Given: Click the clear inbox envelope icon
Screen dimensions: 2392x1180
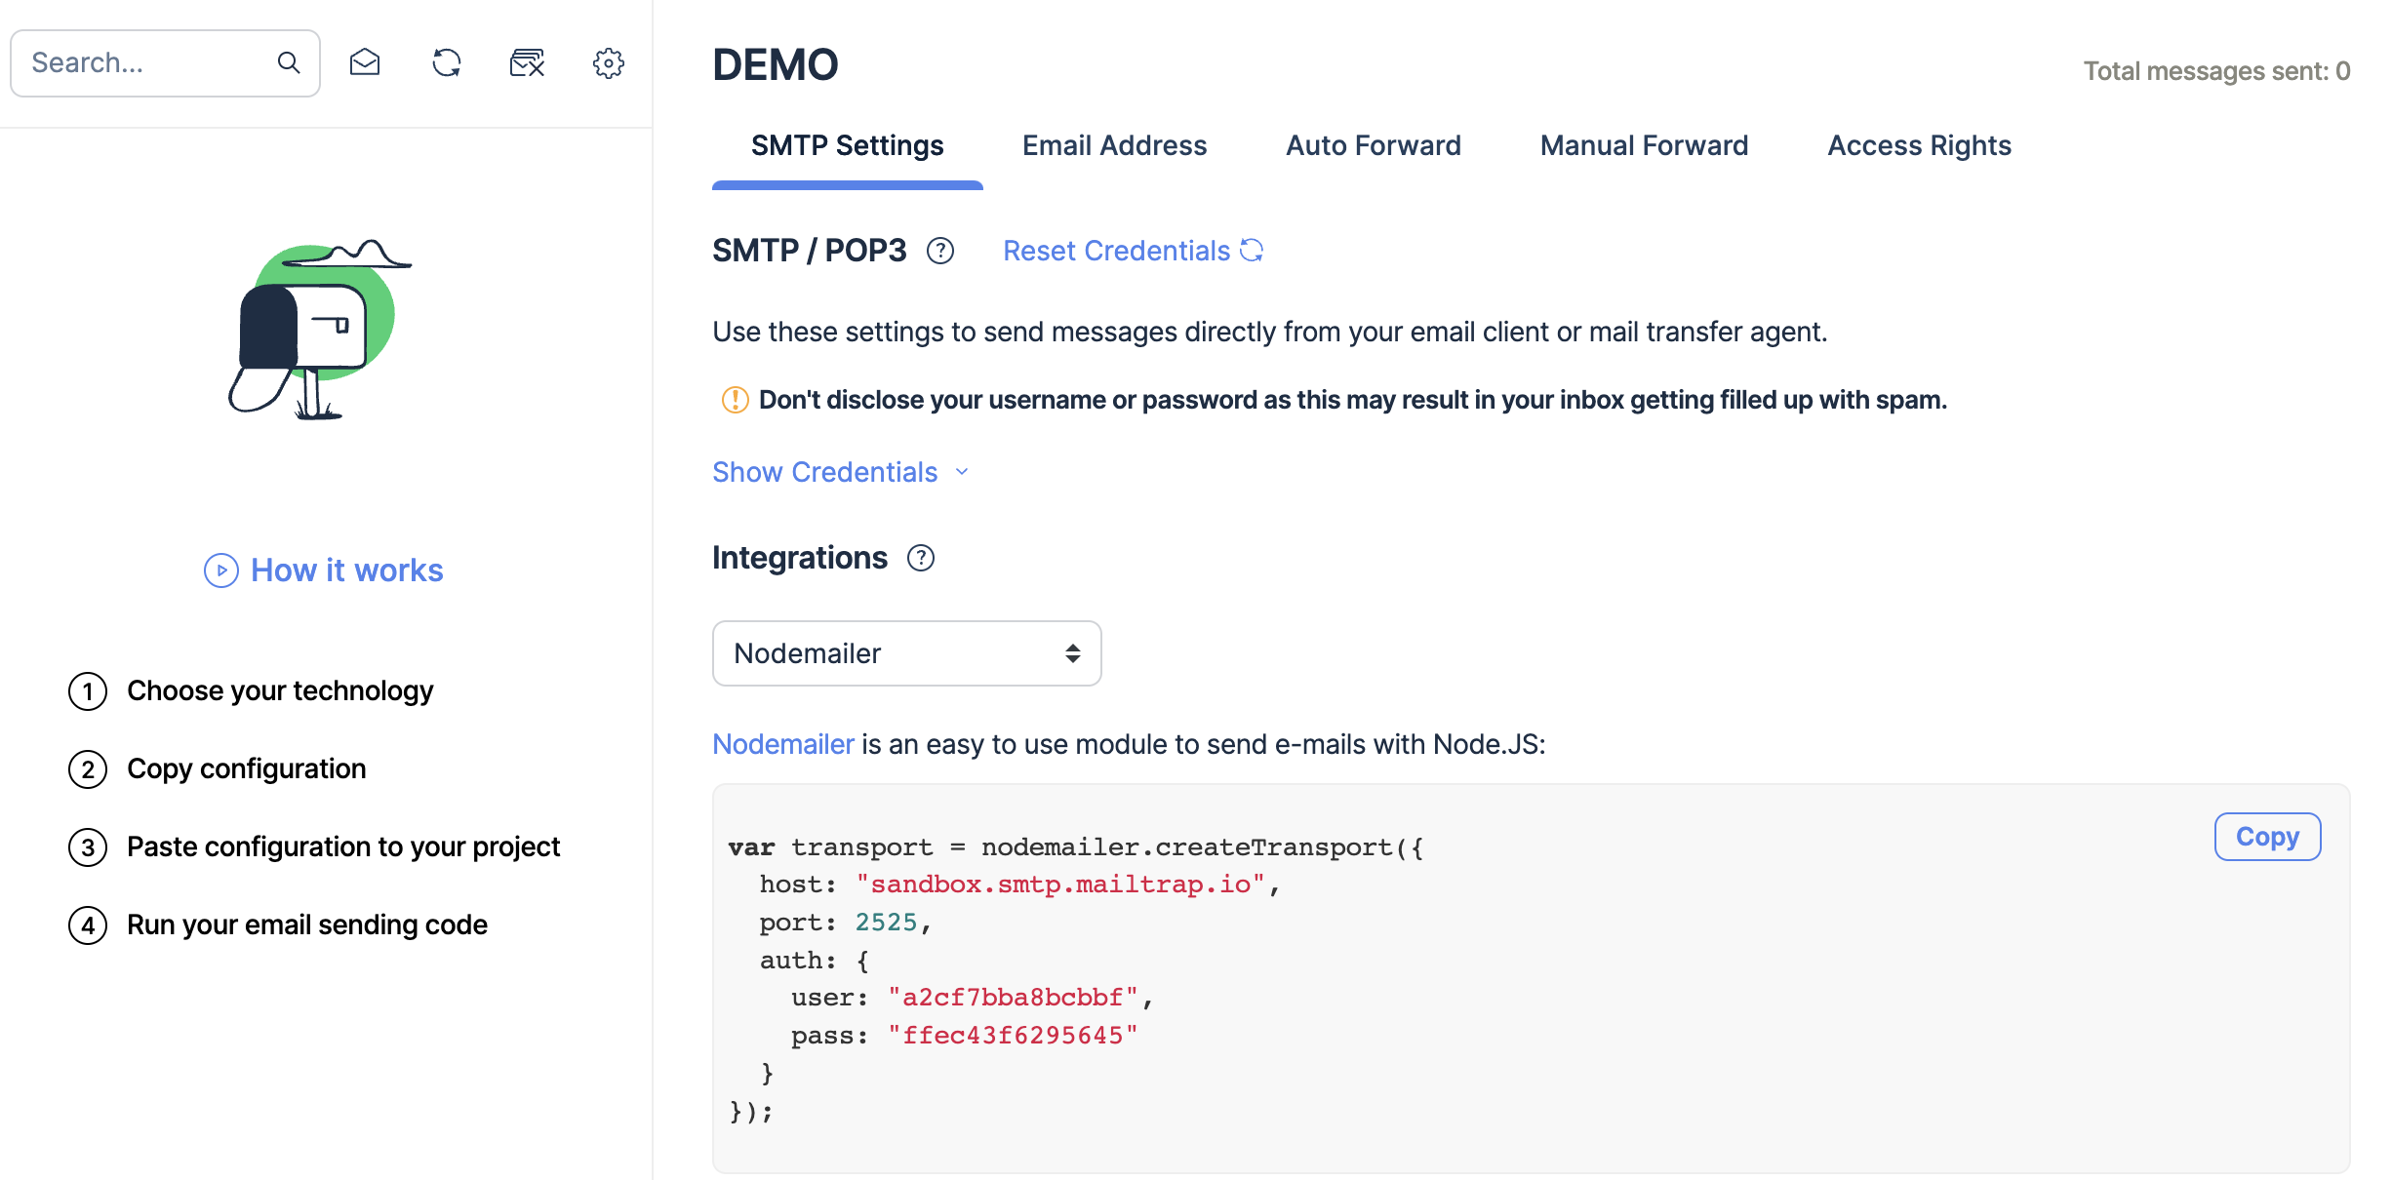Looking at the screenshot, I should tap(527, 63).
